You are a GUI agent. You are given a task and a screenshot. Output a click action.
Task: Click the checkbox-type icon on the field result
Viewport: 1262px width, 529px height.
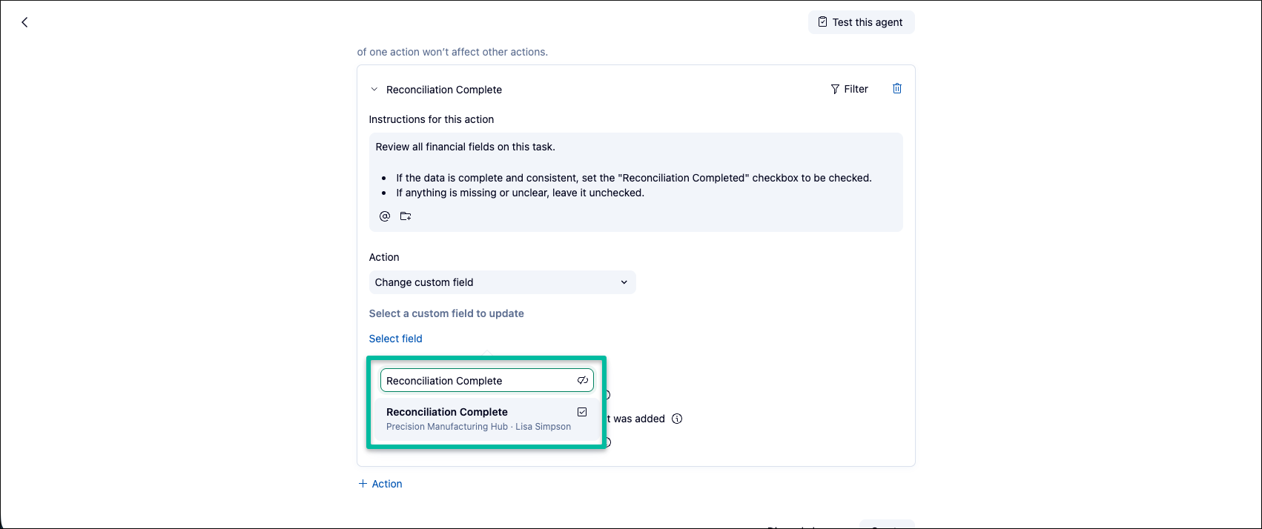coord(582,412)
